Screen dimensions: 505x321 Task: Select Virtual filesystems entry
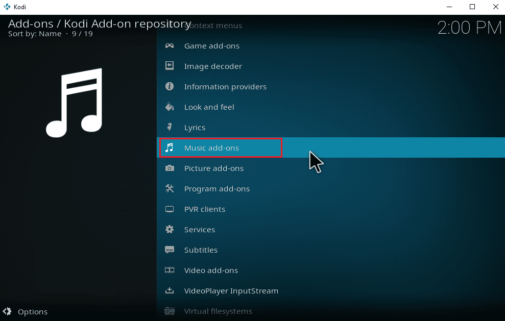(331, 311)
